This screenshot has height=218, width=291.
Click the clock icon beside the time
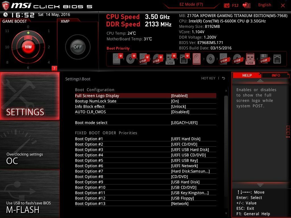(6, 15)
